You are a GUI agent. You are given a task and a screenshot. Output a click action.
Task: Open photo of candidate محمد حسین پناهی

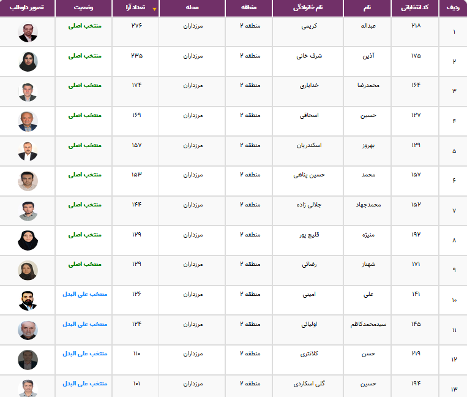click(28, 181)
